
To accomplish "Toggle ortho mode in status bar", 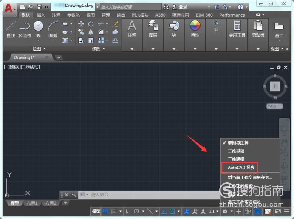I will pyautogui.click(x=128, y=211).
